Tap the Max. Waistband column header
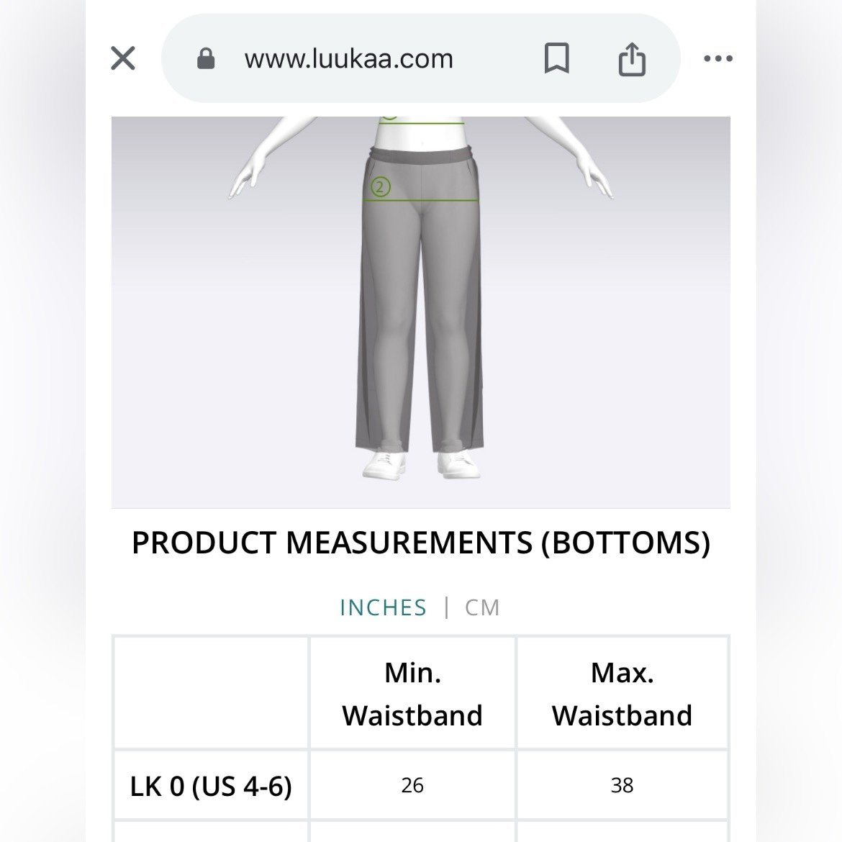 [x=622, y=693]
